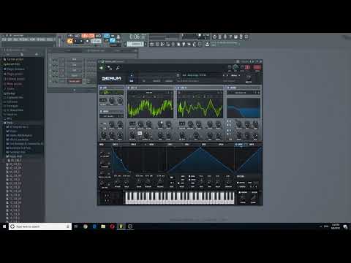Toggle the OSC B enable switch
The image size is (351, 263).
point(178,88)
